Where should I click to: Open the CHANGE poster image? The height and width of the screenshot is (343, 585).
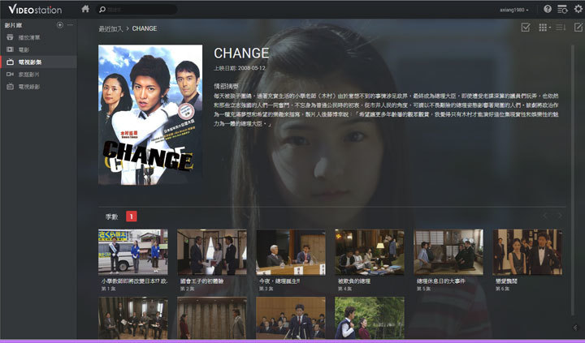[x=150, y=114]
